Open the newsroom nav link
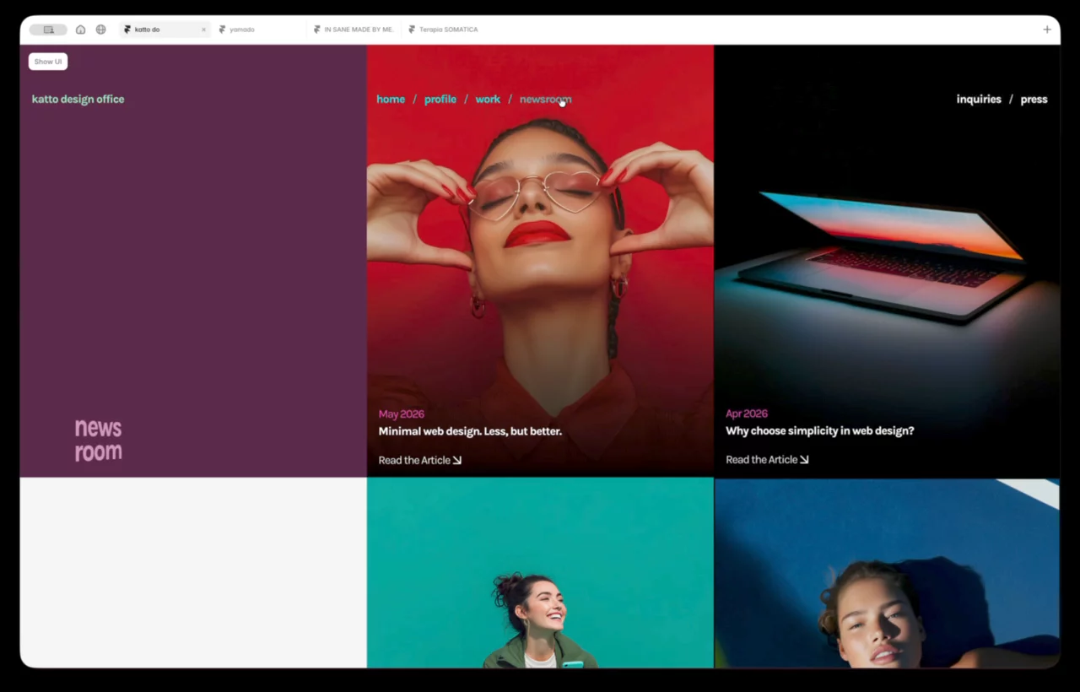This screenshot has width=1080, height=692. [x=545, y=100]
